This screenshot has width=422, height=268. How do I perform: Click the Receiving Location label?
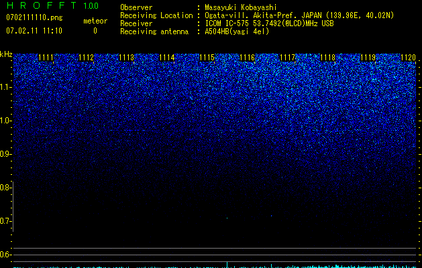(x=156, y=15)
